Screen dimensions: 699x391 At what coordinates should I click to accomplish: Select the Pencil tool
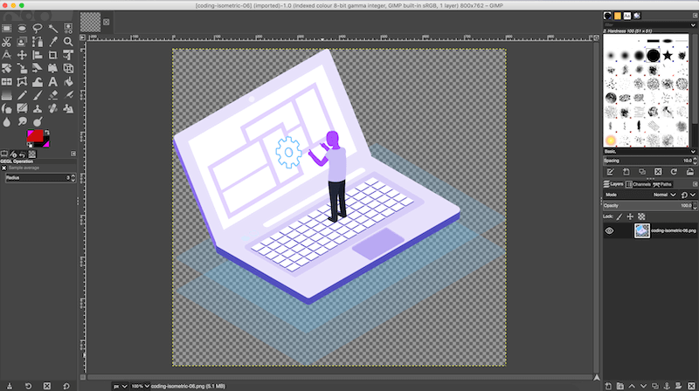pyautogui.click(x=22, y=95)
